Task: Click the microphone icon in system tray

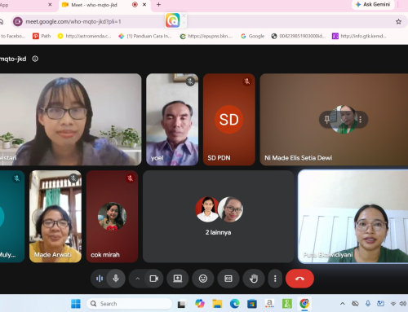Action: point(368,304)
